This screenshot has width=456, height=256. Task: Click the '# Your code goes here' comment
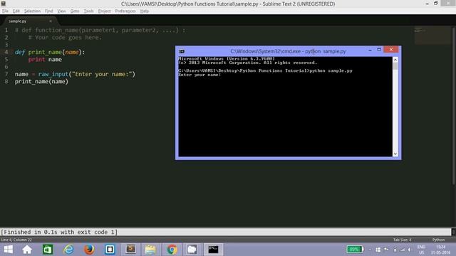[65, 38]
